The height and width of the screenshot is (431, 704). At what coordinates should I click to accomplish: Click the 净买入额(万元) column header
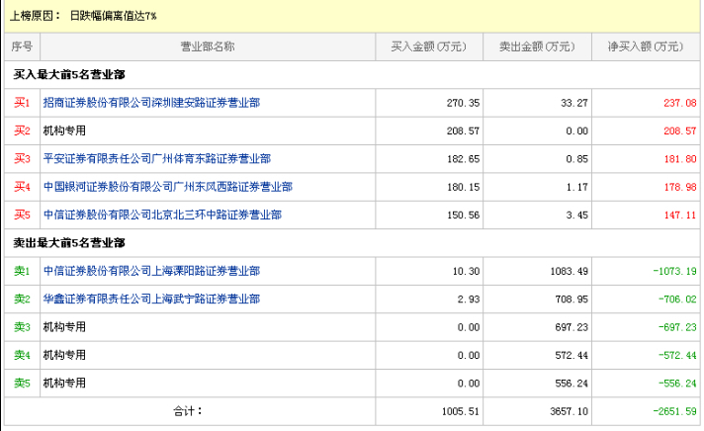646,46
